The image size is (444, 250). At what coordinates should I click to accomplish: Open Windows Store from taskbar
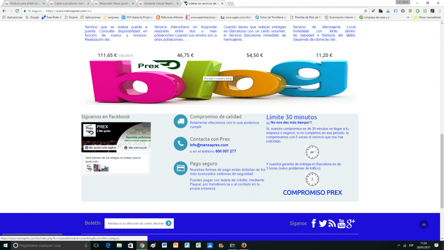pos(130,246)
